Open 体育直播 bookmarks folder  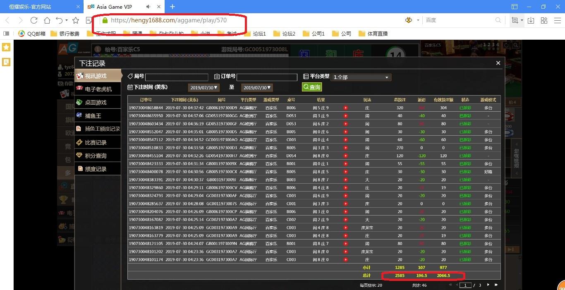tap(373, 34)
